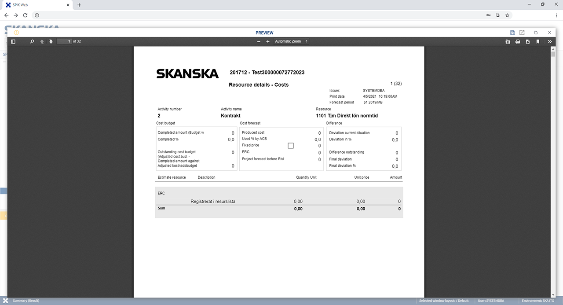The height and width of the screenshot is (305, 563).
Task: Click the resource name 1101 Tjm Direkt lön normtid
Action: pos(347,116)
